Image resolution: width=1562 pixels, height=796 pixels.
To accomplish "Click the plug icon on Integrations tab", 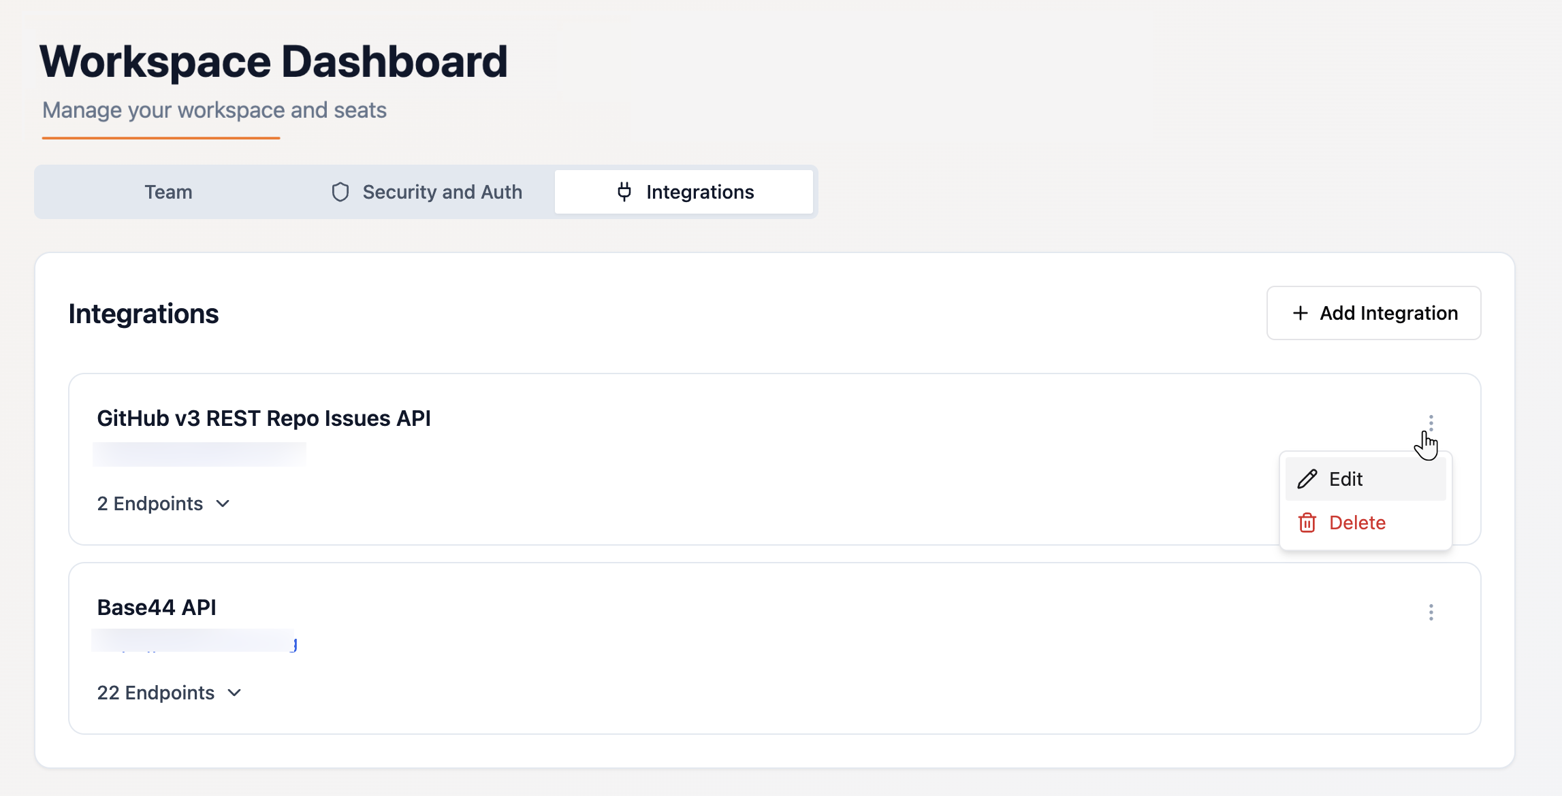I will [624, 192].
